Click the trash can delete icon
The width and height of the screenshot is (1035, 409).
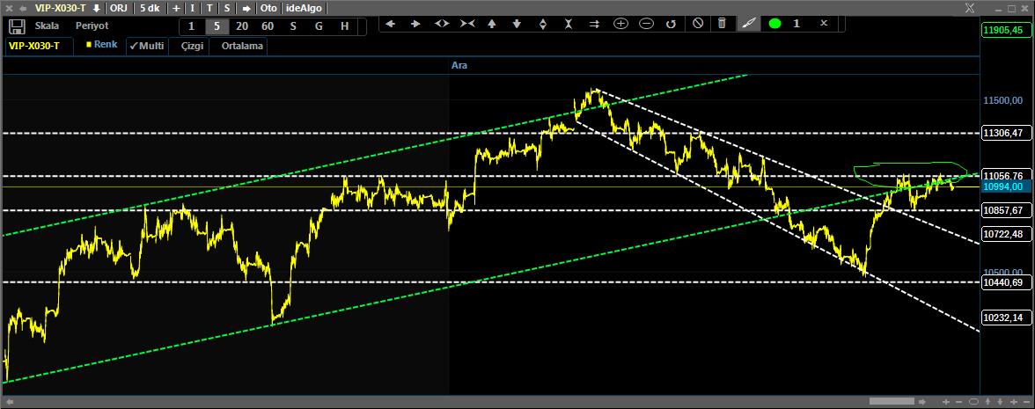[x=722, y=24]
